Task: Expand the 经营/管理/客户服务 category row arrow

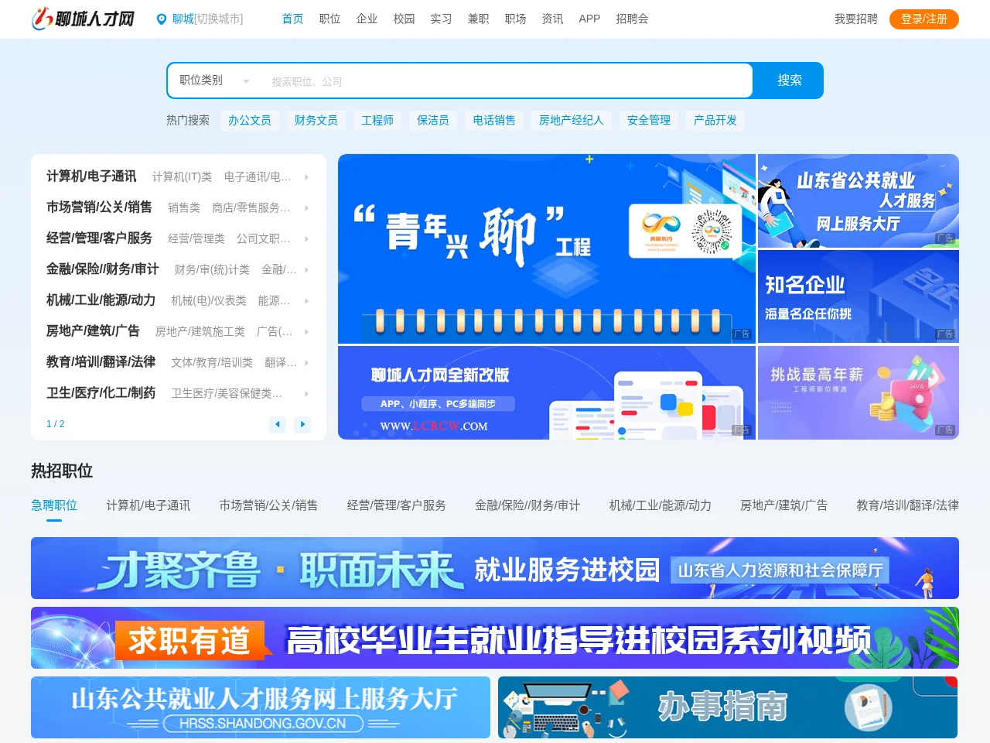Action: 307,239
